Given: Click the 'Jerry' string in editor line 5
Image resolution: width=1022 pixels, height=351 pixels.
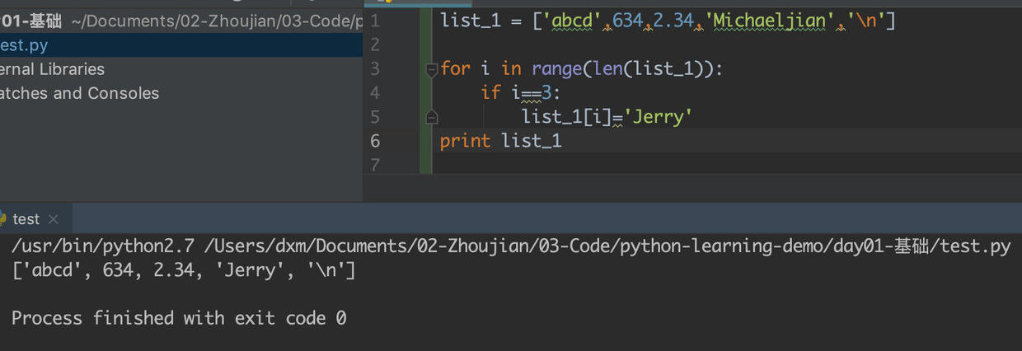Looking at the screenshot, I should (658, 117).
